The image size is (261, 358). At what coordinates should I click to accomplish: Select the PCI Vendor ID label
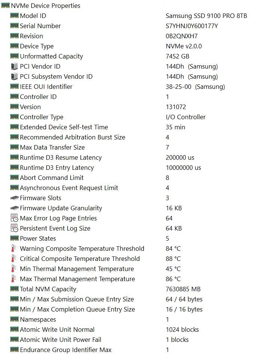40,66
